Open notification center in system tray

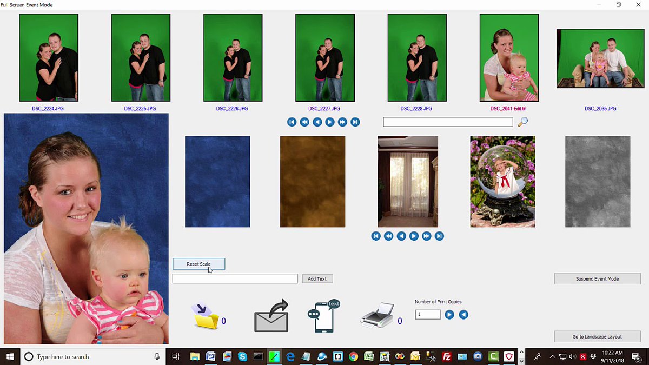pos(637,356)
